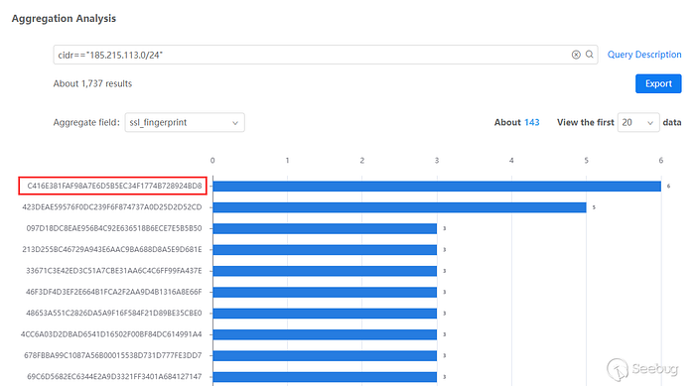Select fingerprint label starting 46F3DF4D3EF2

pyautogui.click(x=114, y=292)
